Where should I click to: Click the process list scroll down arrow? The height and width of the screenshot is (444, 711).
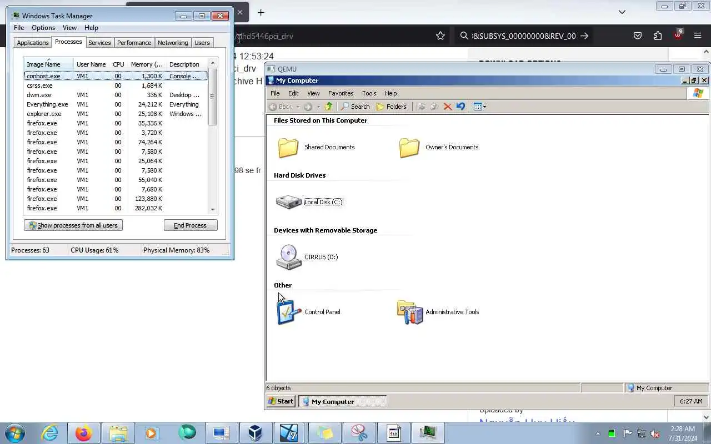(213, 209)
